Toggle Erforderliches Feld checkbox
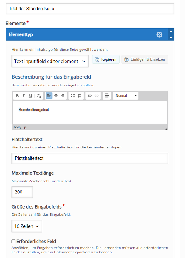 14,242
